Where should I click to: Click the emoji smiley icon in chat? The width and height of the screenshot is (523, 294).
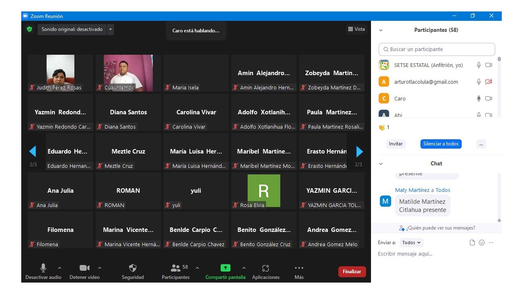pyautogui.click(x=482, y=243)
